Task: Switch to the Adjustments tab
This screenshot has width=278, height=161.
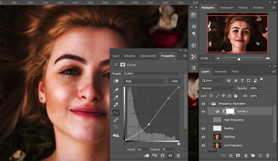Action: click(148, 56)
